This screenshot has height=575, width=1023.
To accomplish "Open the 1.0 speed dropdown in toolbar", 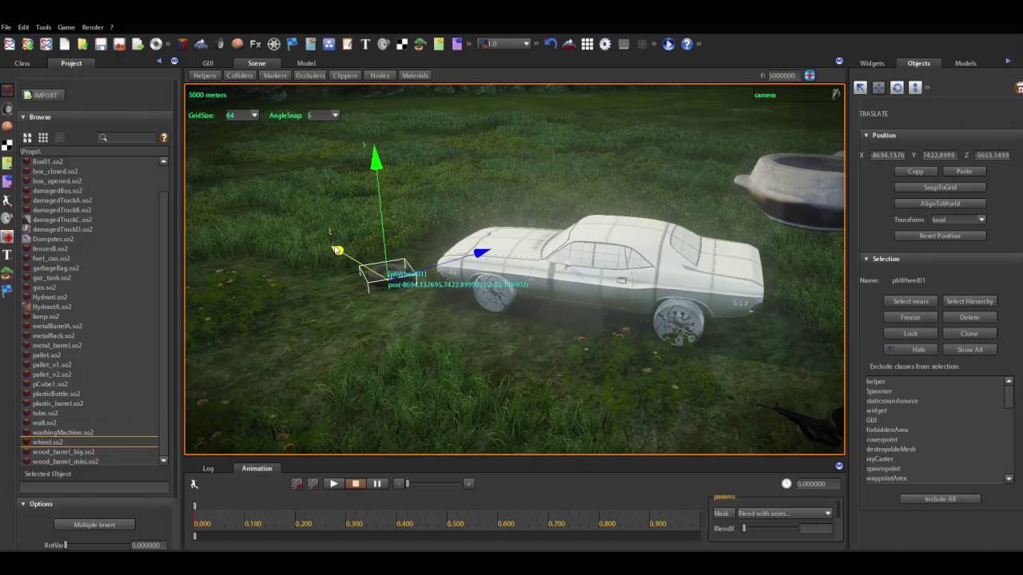I will pyautogui.click(x=504, y=44).
